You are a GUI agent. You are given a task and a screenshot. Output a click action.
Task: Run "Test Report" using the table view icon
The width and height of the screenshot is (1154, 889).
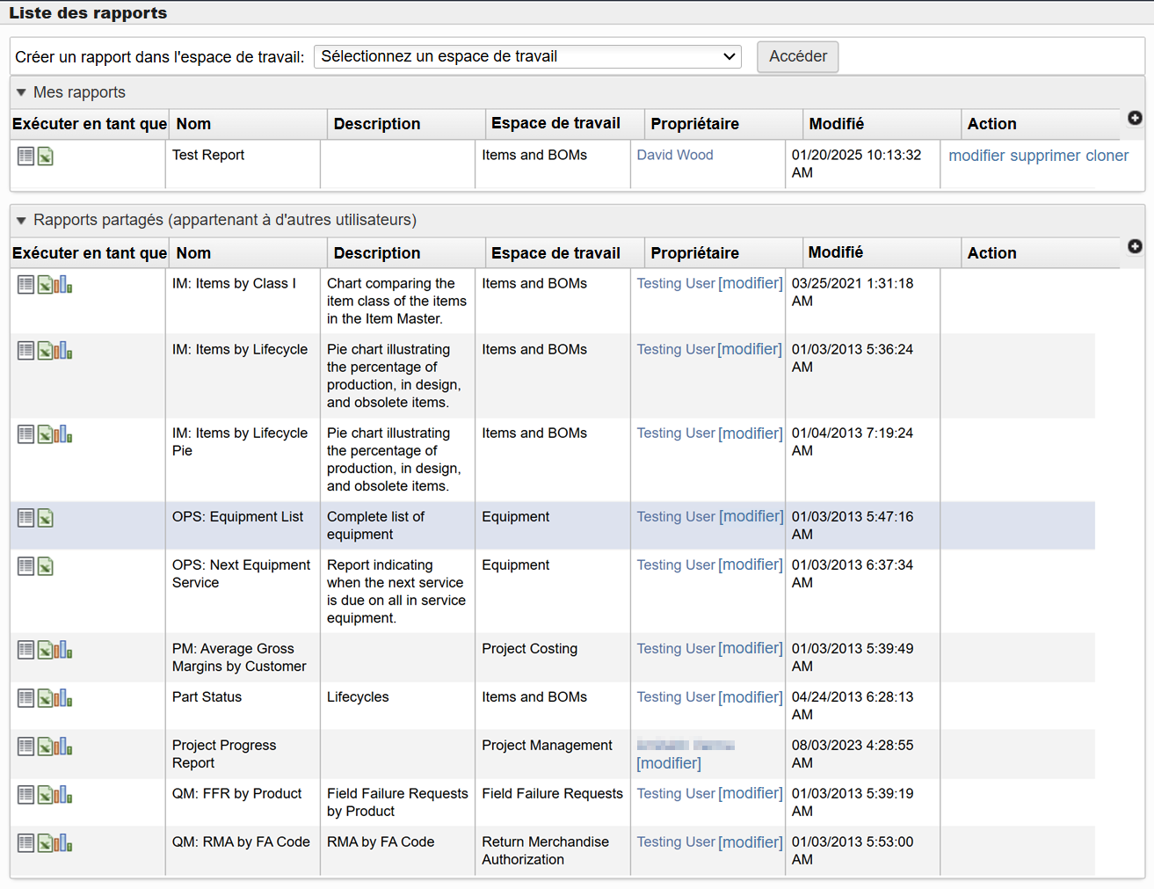[25, 156]
